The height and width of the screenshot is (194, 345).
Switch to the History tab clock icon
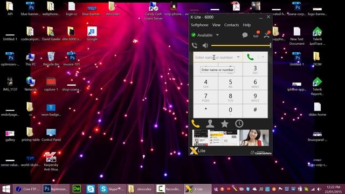[x=239, y=124]
